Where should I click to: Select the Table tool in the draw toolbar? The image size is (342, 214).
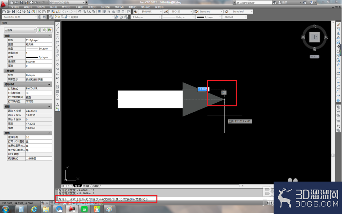[x=57, y=100]
